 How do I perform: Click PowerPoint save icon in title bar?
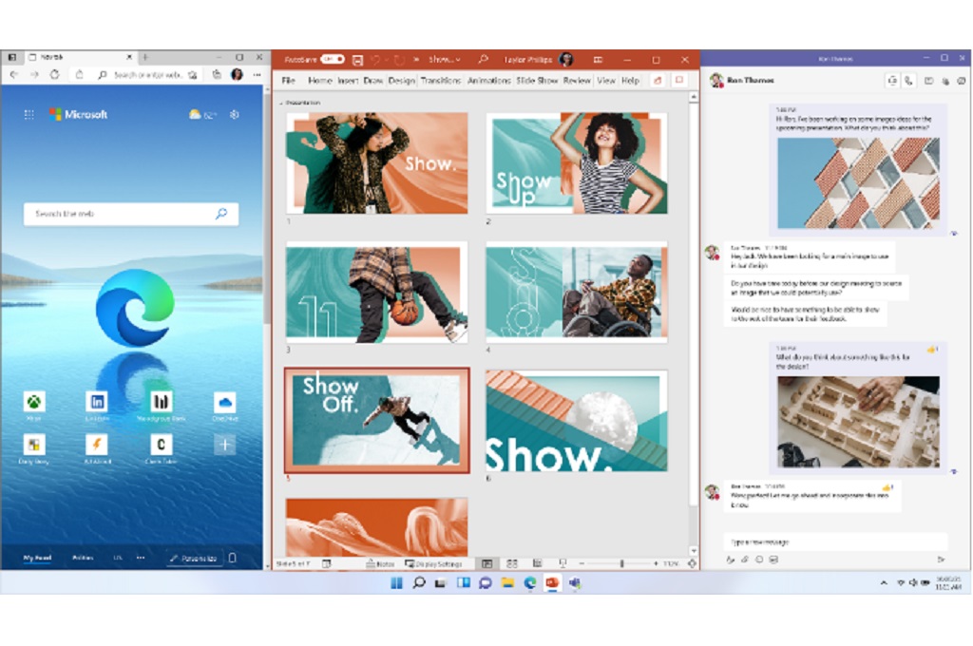(357, 59)
